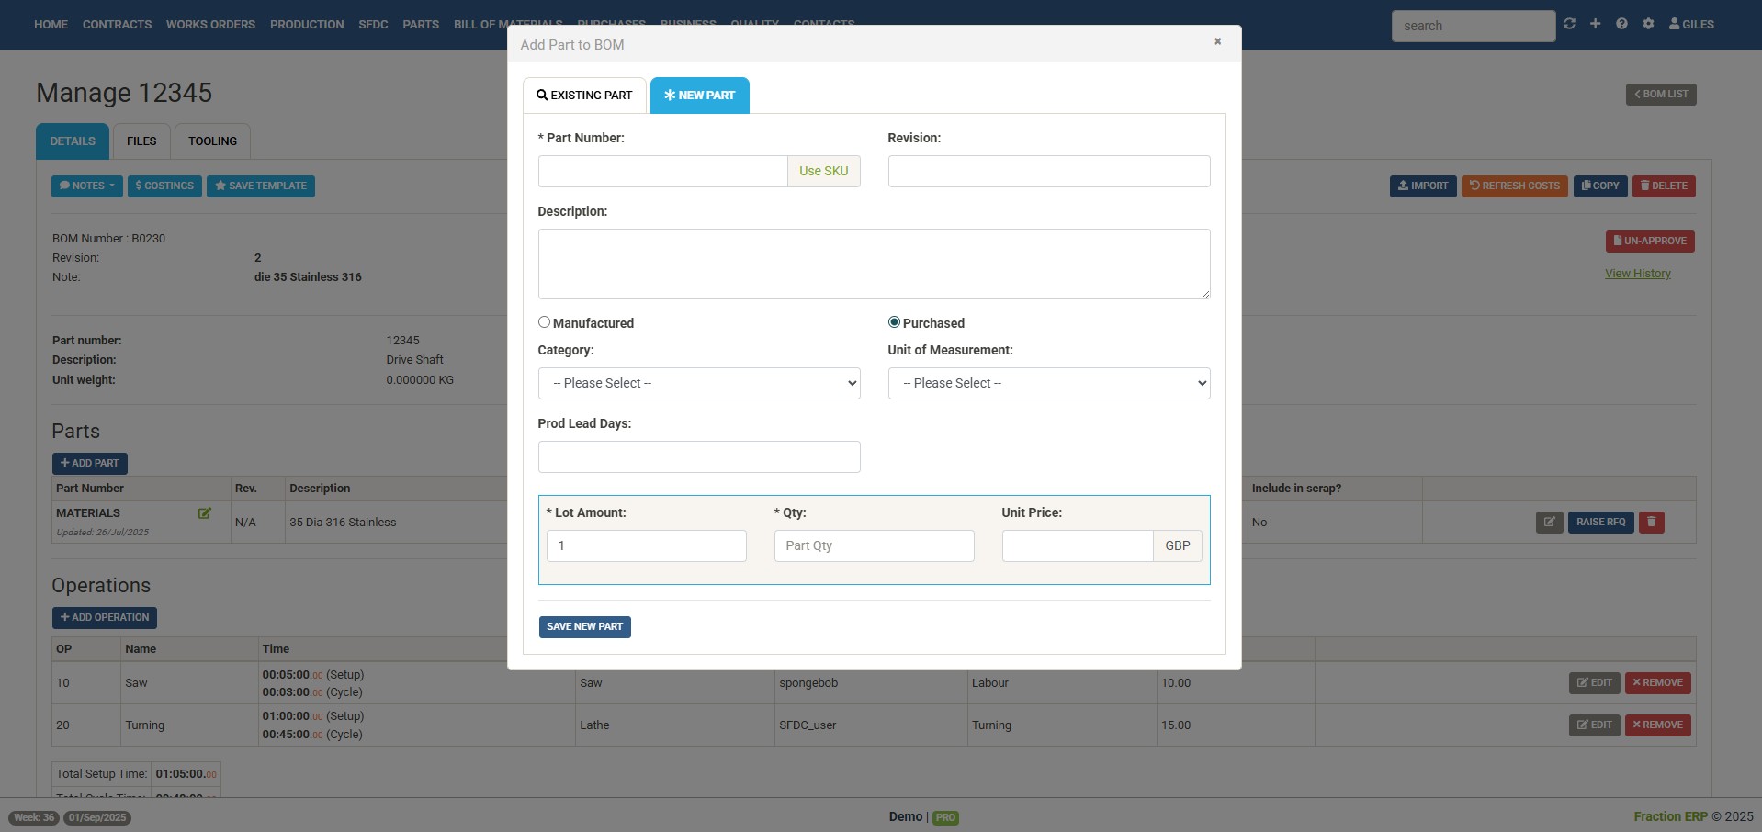
Task: Open the quick add plus icon
Action: (1596, 24)
